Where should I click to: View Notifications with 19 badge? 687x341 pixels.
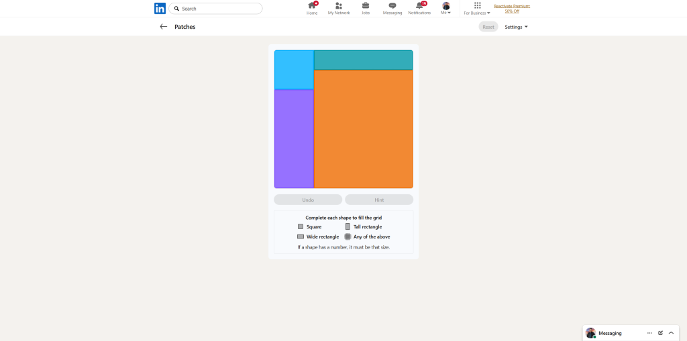pyautogui.click(x=419, y=8)
